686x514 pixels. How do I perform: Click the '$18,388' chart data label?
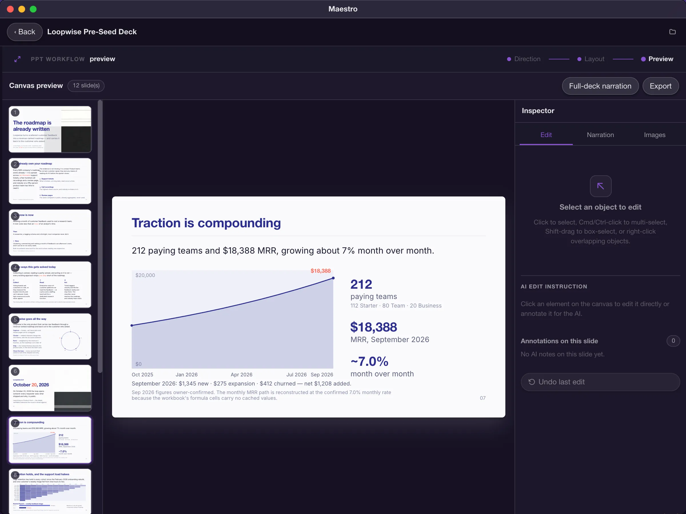(x=320, y=271)
